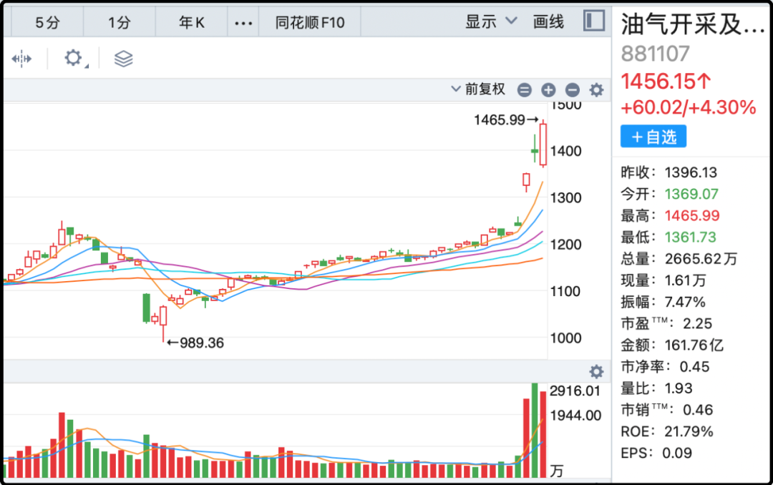Click the 画线 drawing tools button
Viewport: 773px width, 485px height.
coord(548,22)
